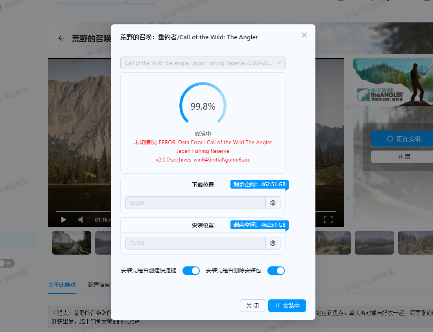
Task: Open download location settings gear
Action: pos(273,203)
